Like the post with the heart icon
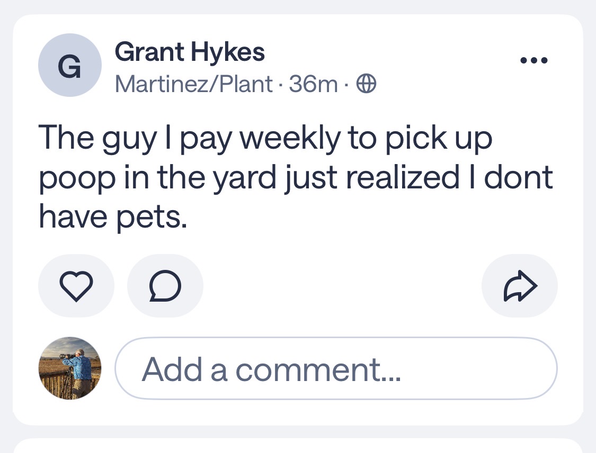The image size is (596, 453). coord(75,286)
